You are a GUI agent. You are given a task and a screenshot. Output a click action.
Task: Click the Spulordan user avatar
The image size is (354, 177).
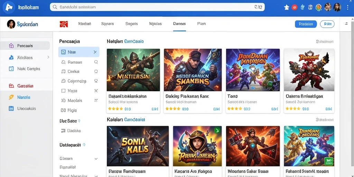click(x=11, y=24)
